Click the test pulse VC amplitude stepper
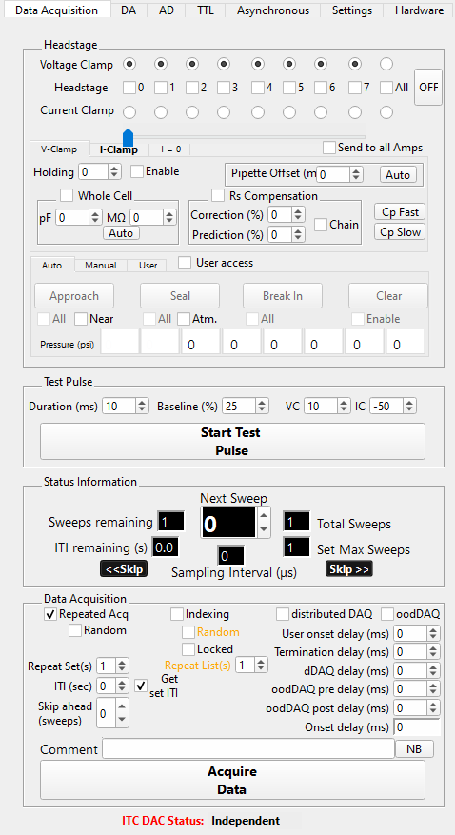This screenshot has height=835, width=455. click(344, 407)
